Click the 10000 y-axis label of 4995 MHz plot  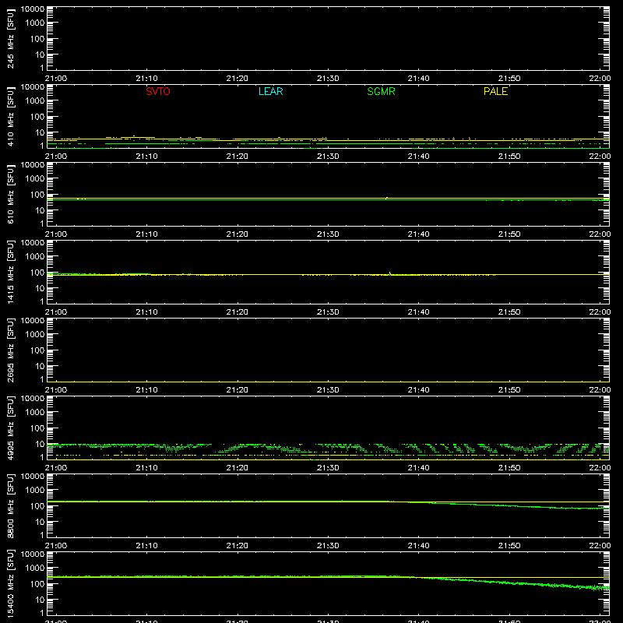click(33, 399)
